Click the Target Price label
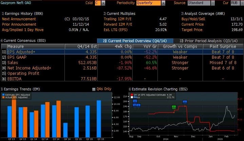 [x=192, y=30]
